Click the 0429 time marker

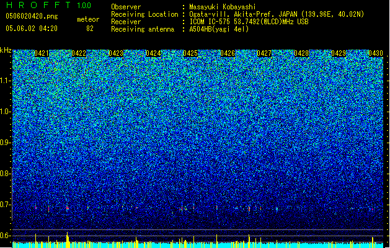339,53
